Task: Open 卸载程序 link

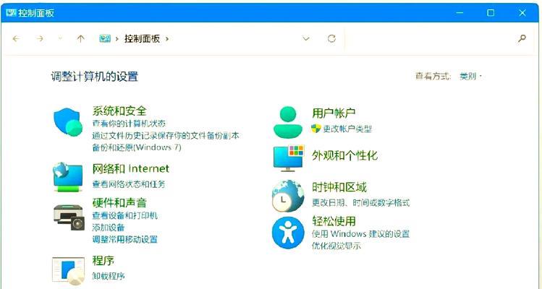Action: coord(109,276)
